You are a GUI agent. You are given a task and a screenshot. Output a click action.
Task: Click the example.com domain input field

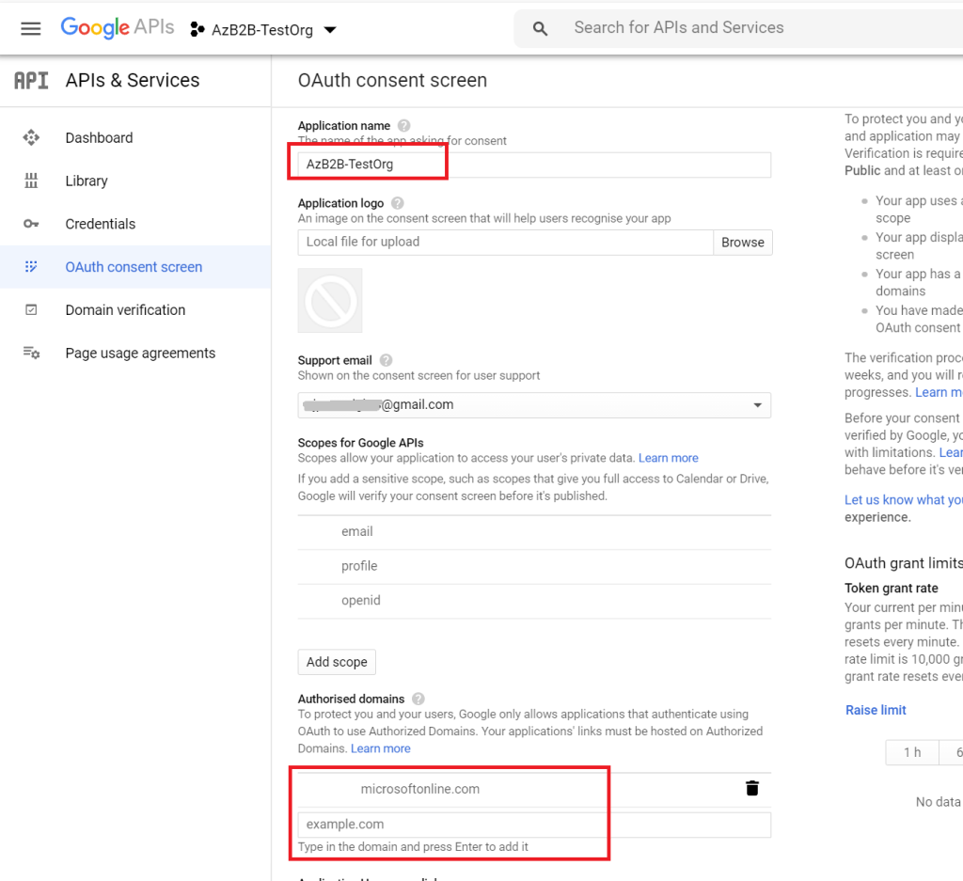(x=533, y=825)
